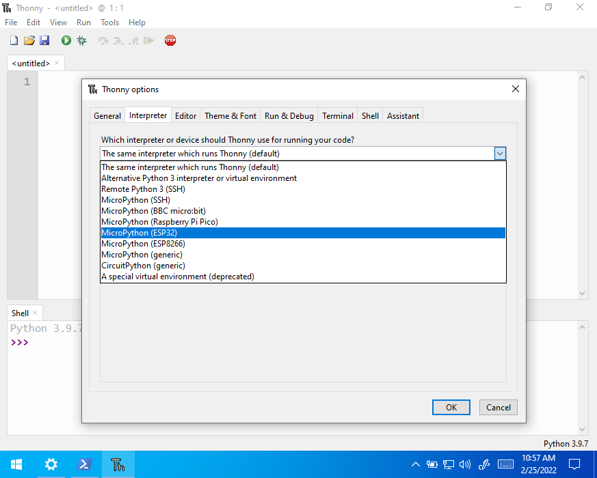Click the Step out icon

pos(133,40)
